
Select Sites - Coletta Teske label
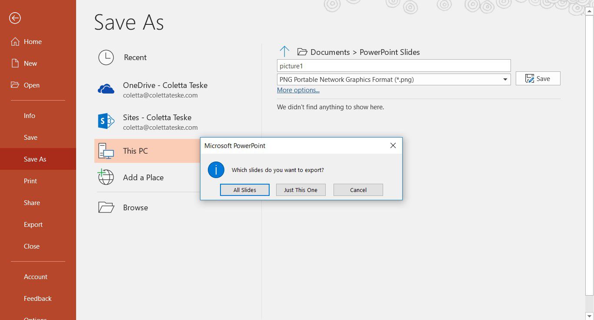click(157, 118)
